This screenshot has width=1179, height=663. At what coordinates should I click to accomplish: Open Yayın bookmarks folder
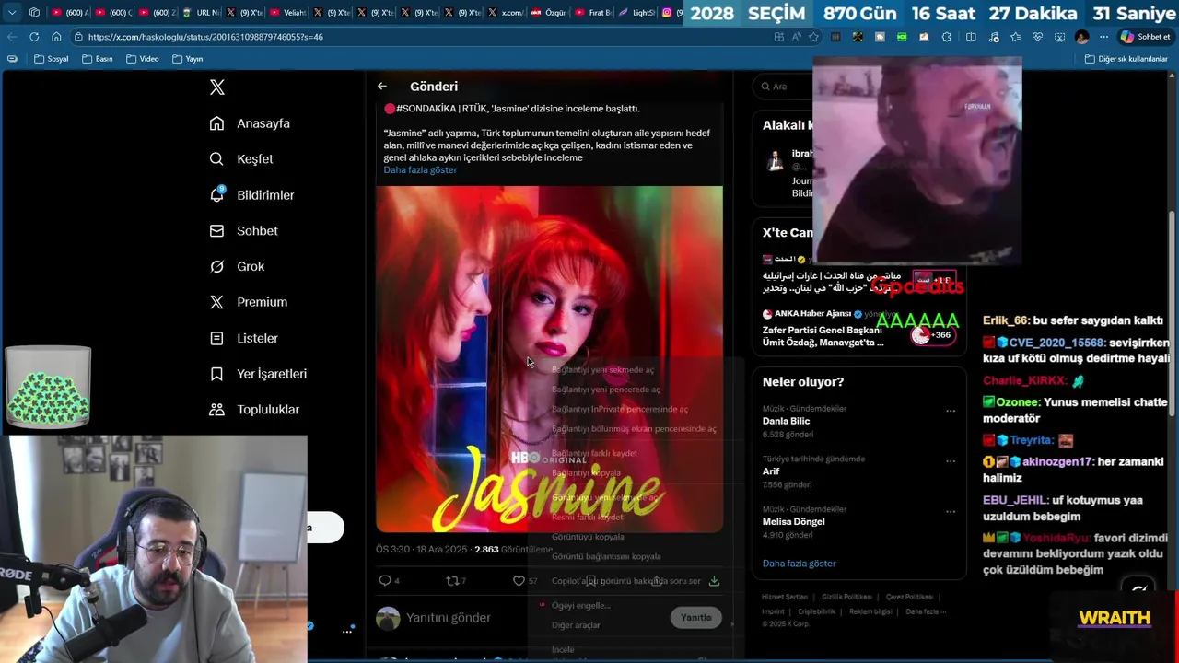pyautogui.click(x=188, y=59)
